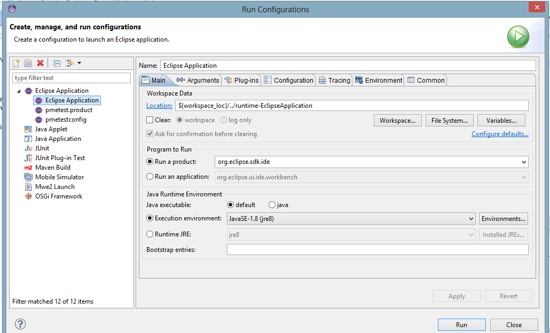Click the Java Applet icon
This screenshot has width=550, height=333.
[28, 129]
